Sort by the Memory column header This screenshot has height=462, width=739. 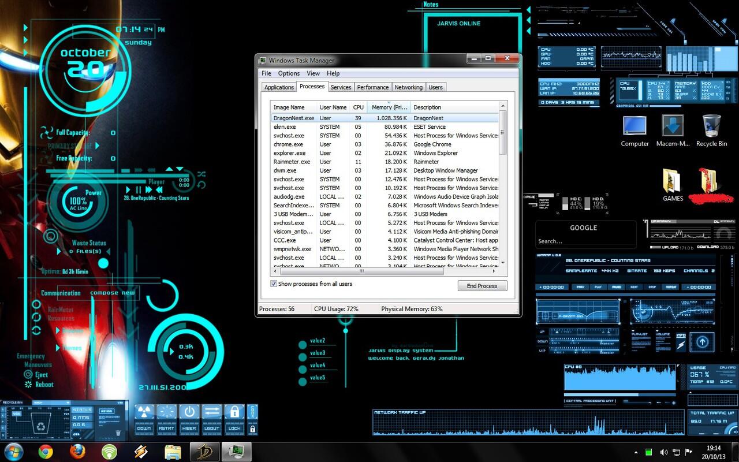[x=389, y=107]
